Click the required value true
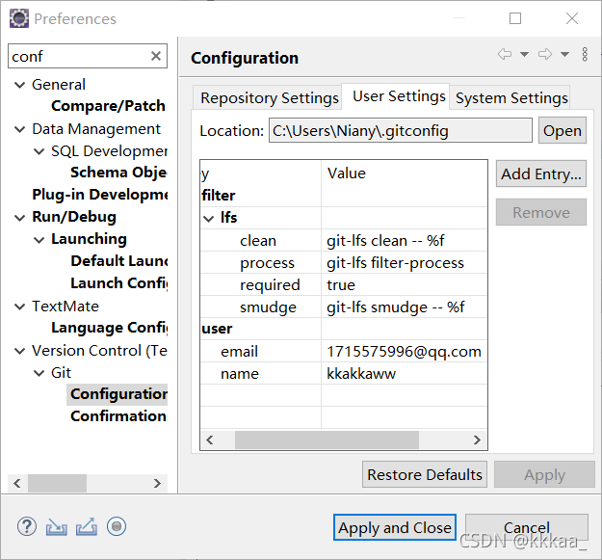 click(341, 285)
